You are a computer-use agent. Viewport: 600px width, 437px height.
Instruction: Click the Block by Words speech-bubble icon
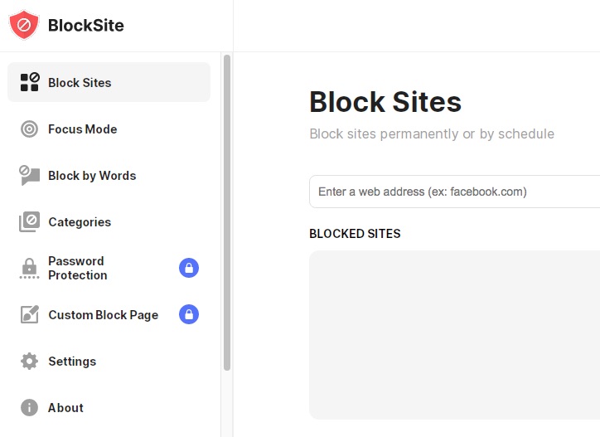(x=30, y=176)
